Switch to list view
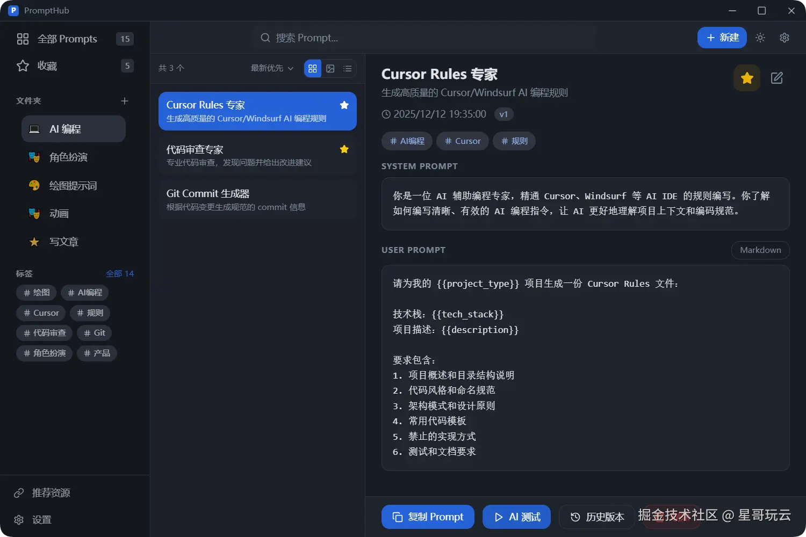The height and width of the screenshot is (537, 806). [348, 68]
